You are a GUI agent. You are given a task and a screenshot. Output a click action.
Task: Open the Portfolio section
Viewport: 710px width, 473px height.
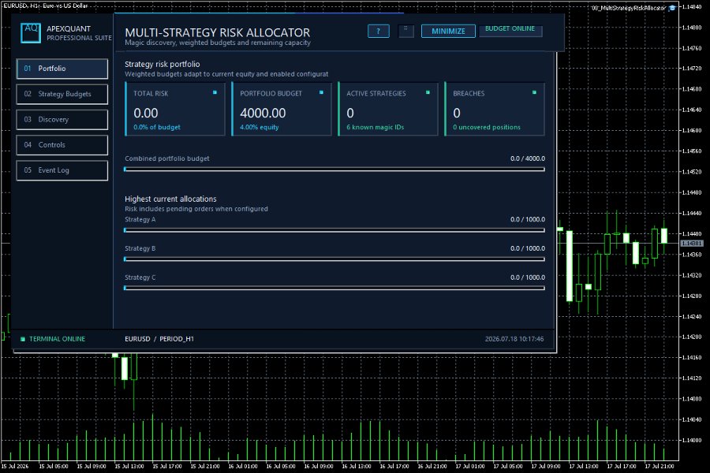tap(62, 69)
